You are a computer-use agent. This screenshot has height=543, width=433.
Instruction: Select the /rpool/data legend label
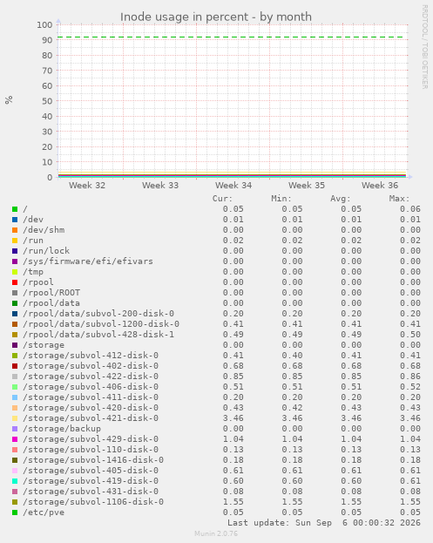pos(51,303)
